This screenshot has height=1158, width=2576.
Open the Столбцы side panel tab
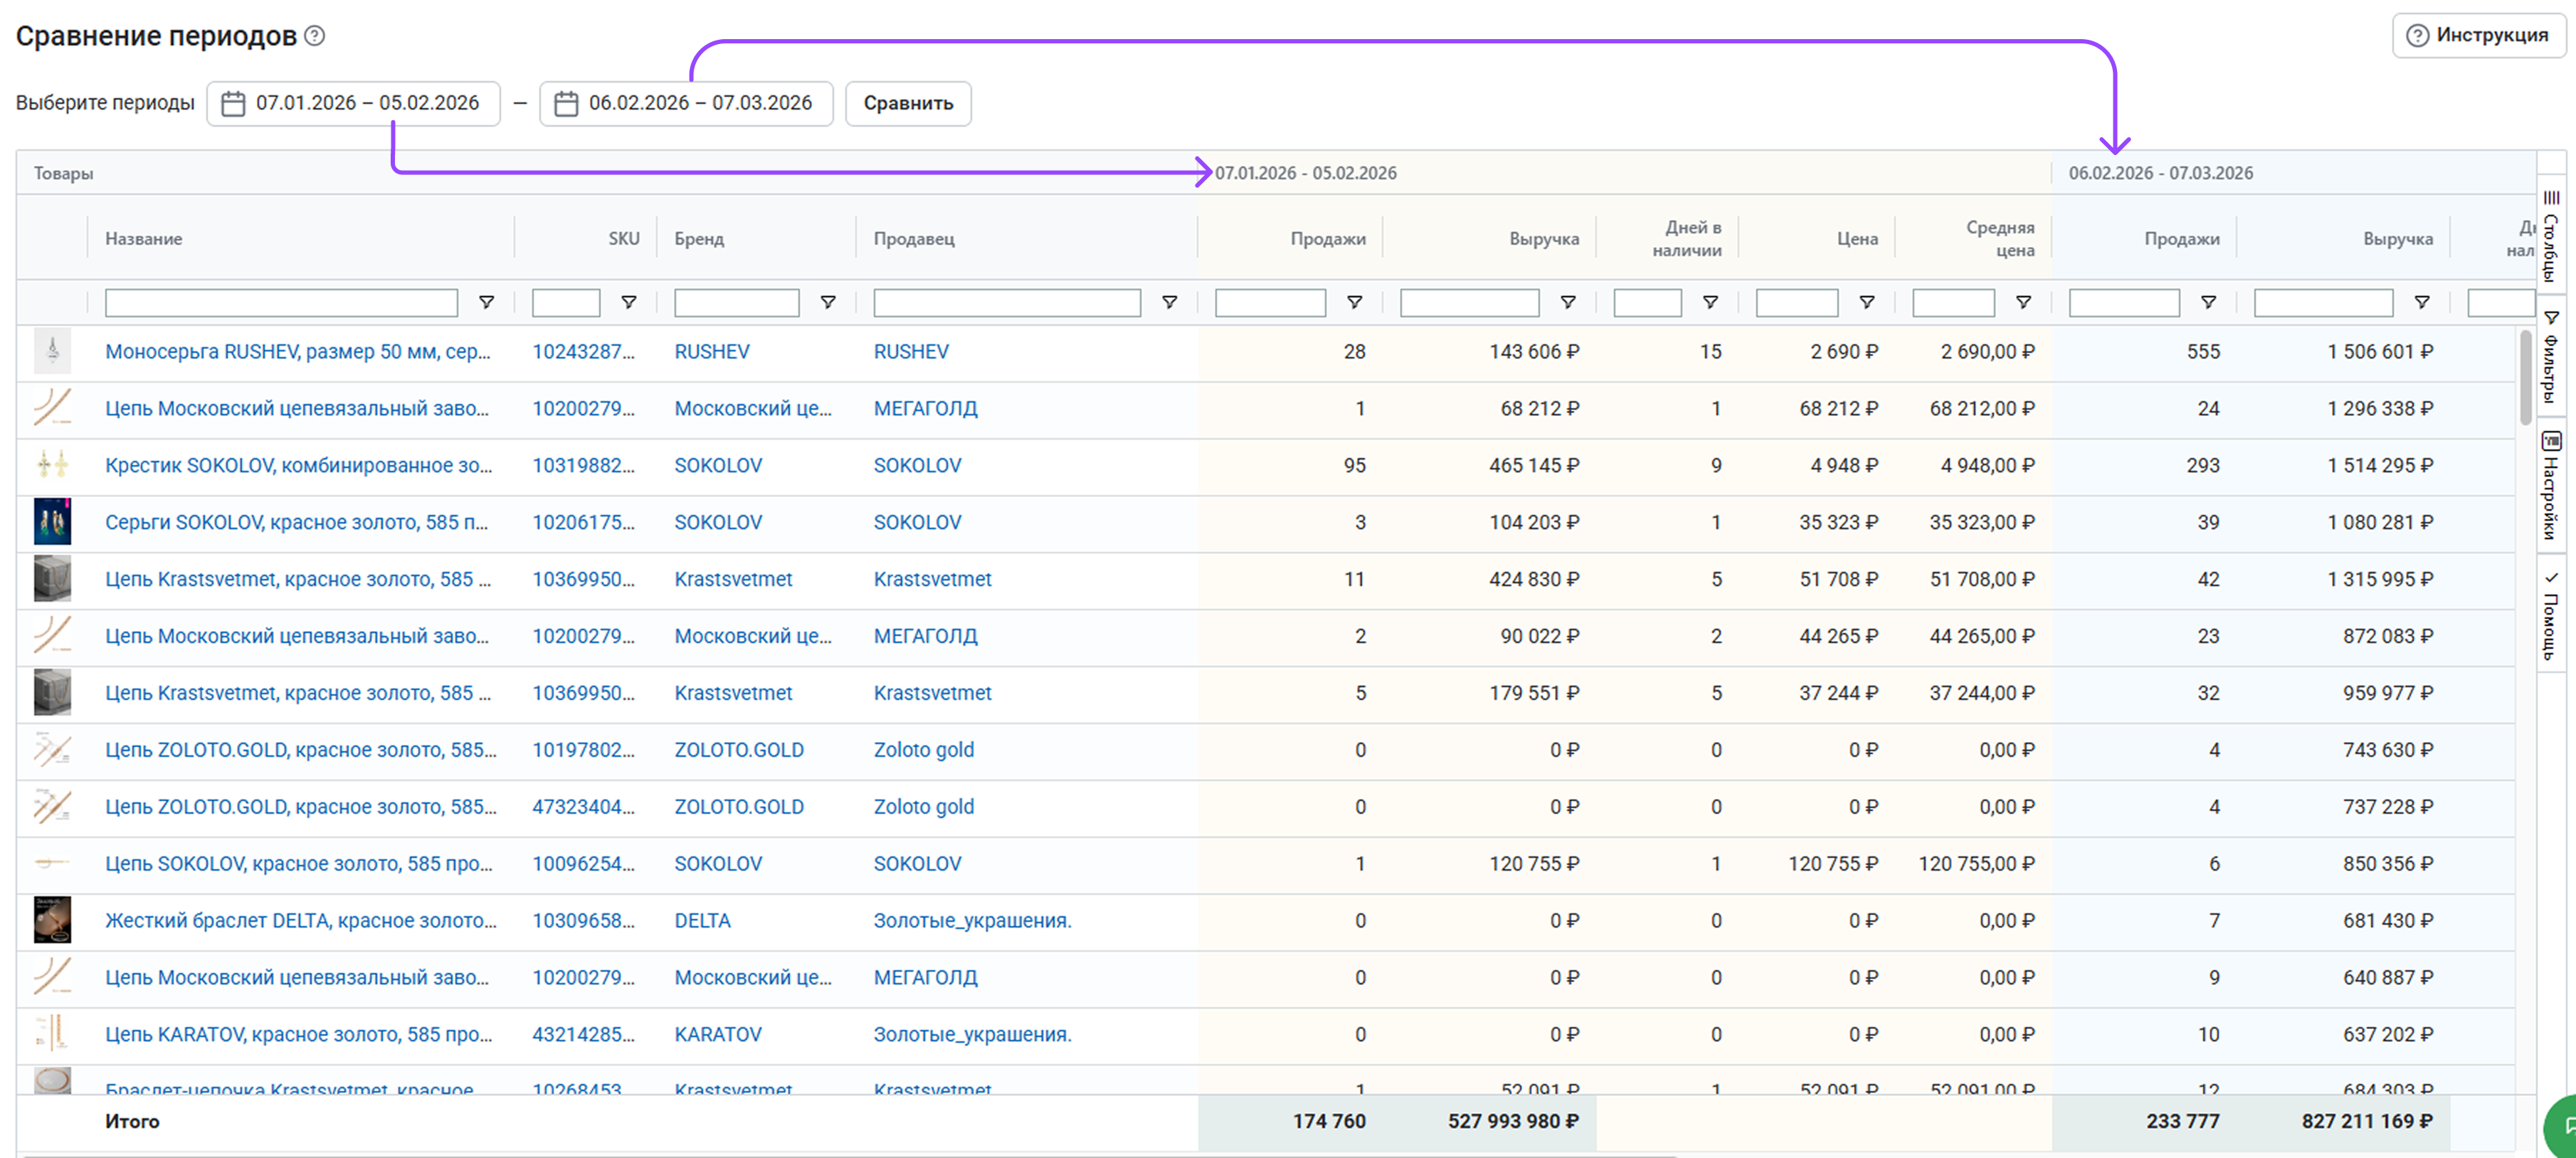pos(2551,237)
